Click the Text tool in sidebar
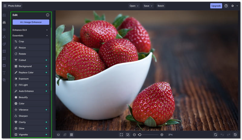The width and height of the screenshot is (242, 140). [x=4, y=73]
